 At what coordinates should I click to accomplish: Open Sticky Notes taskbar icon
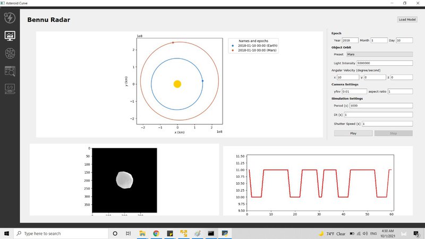click(x=170, y=233)
